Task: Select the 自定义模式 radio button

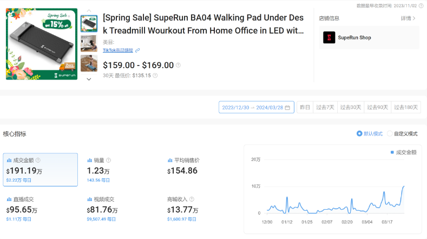Action: tap(390, 134)
